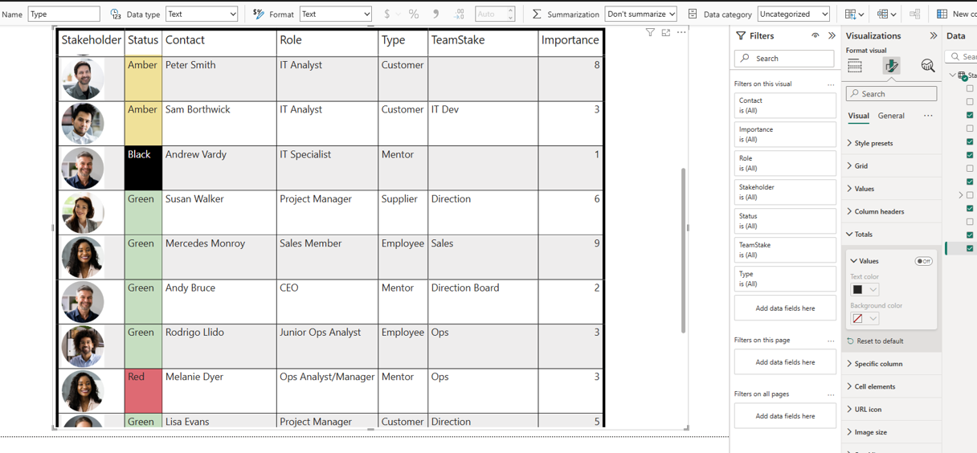Open the Data category Uncategorized dropdown
The height and width of the screenshot is (453, 977).
[x=794, y=14]
